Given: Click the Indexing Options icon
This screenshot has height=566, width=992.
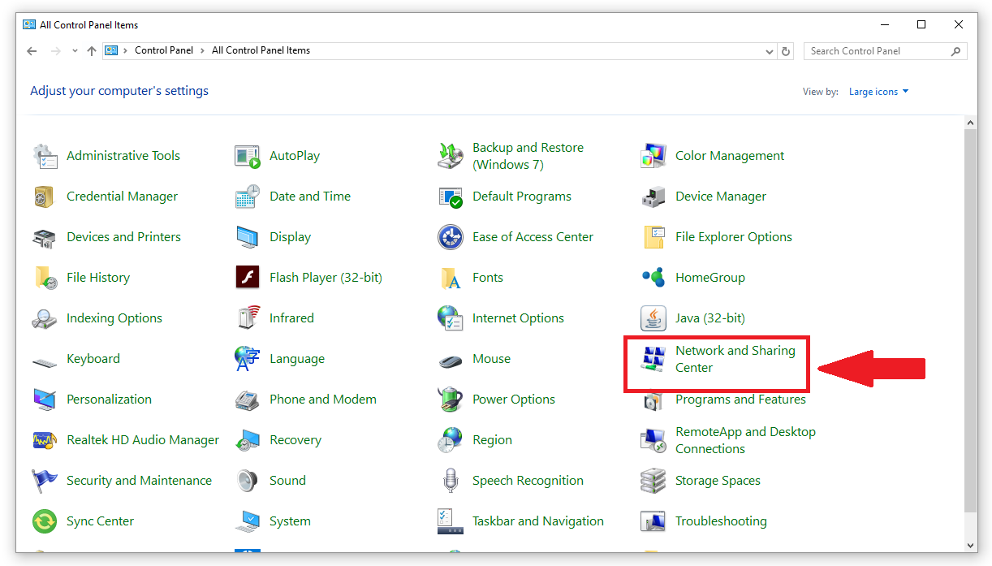Looking at the screenshot, I should (x=45, y=318).
